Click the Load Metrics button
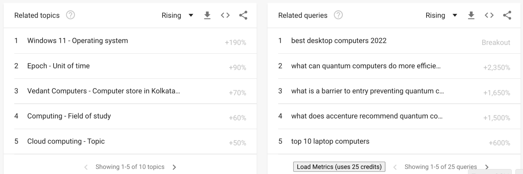This screenshot has height=174, width=523. (x=339, y=166)
